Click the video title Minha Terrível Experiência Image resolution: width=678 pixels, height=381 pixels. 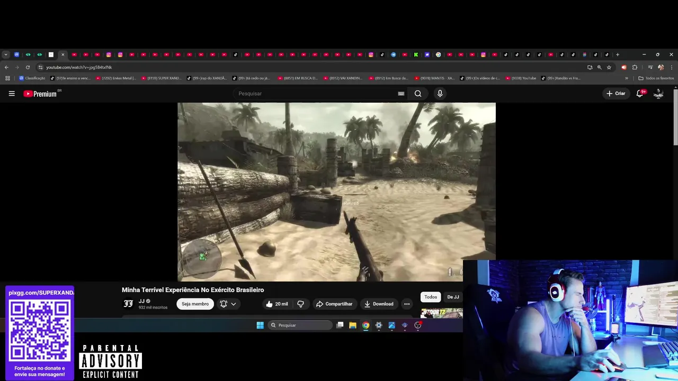click(193, 290)
